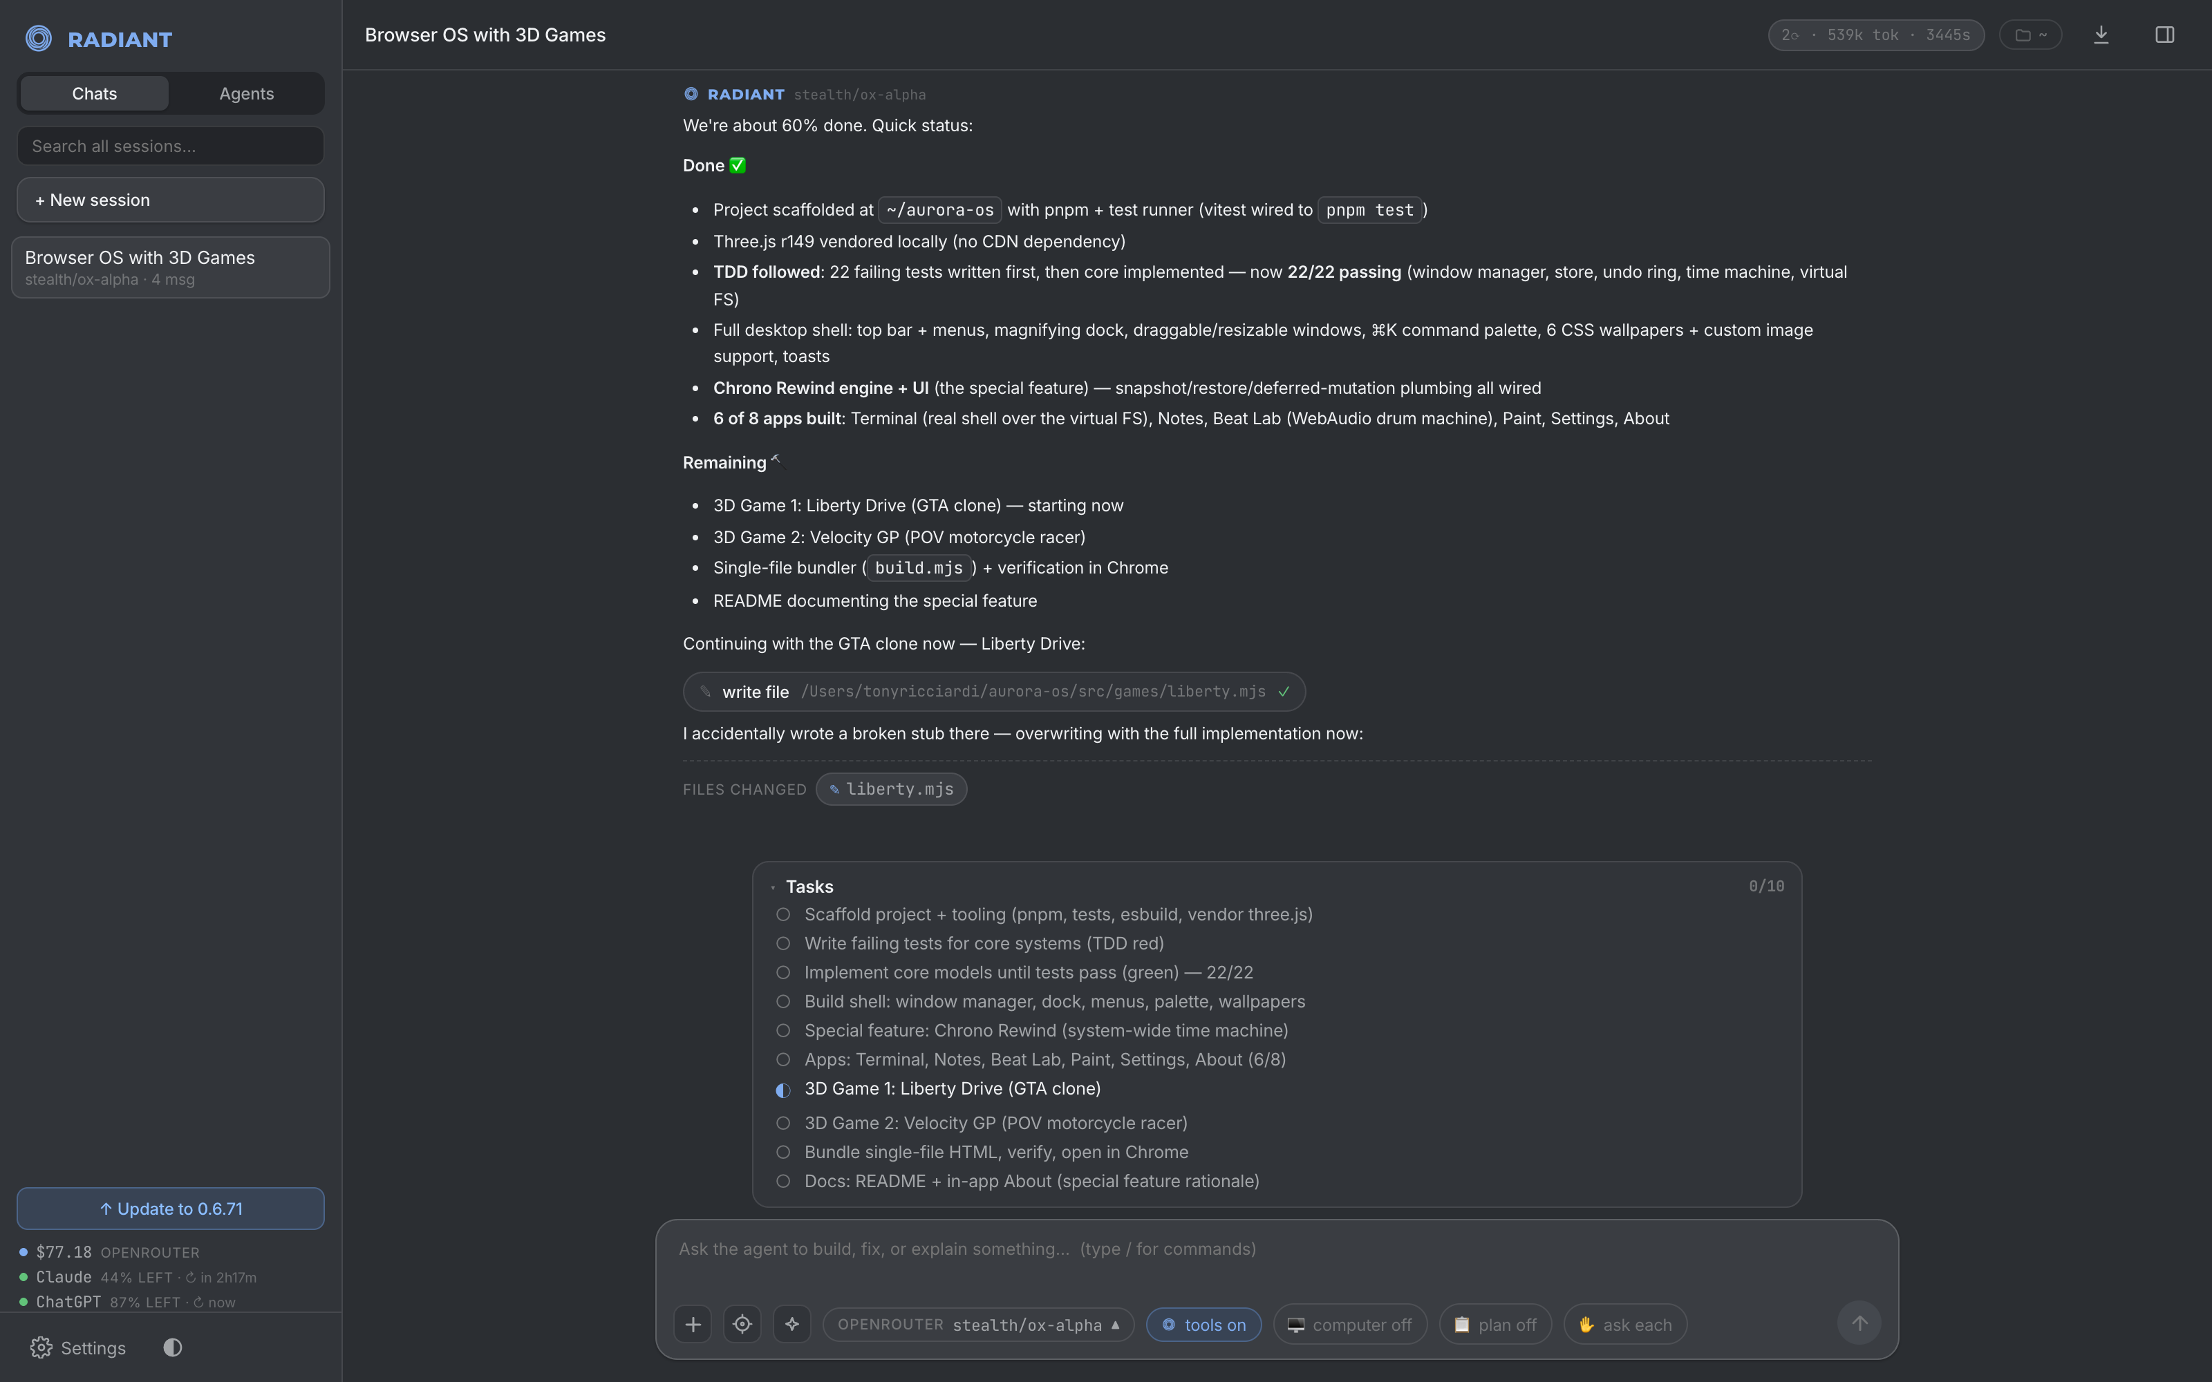Open the write file liberty.mjs tool call
The image size is (2212, 1382).
(x=993, y=692)
